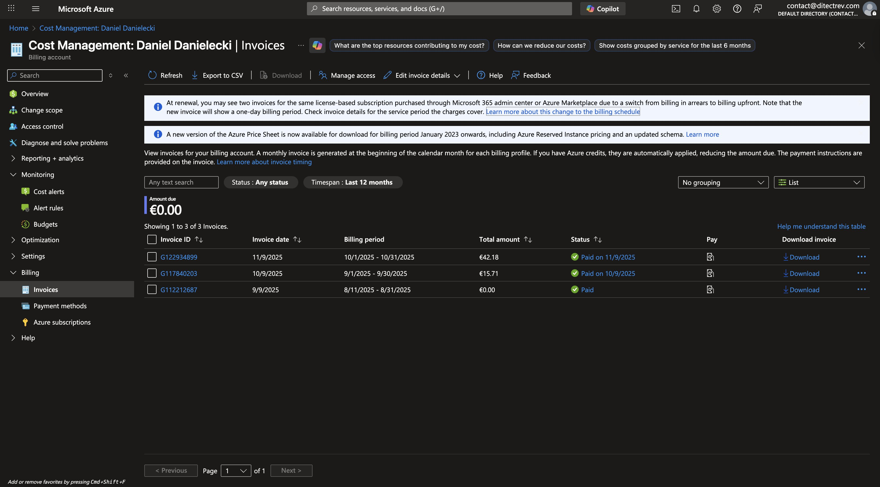Go to Payment methods in sidebar
The width and height of the screenshot is (880, 487).
coord(60,306)
